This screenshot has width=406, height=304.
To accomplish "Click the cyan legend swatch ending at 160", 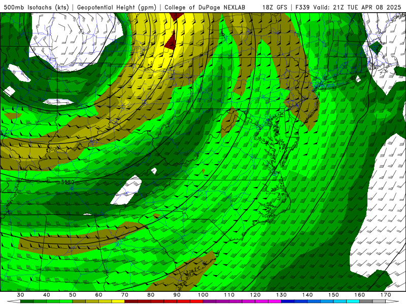I will [x=353, y=301].
